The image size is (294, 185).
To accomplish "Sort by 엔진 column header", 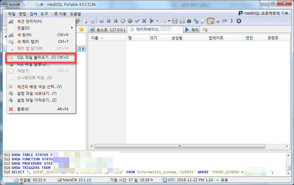I will 254,38.
